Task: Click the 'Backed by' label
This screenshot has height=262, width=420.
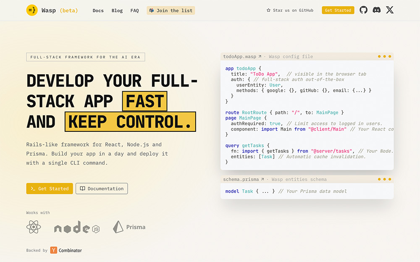Action: click(x=37, y=250)
